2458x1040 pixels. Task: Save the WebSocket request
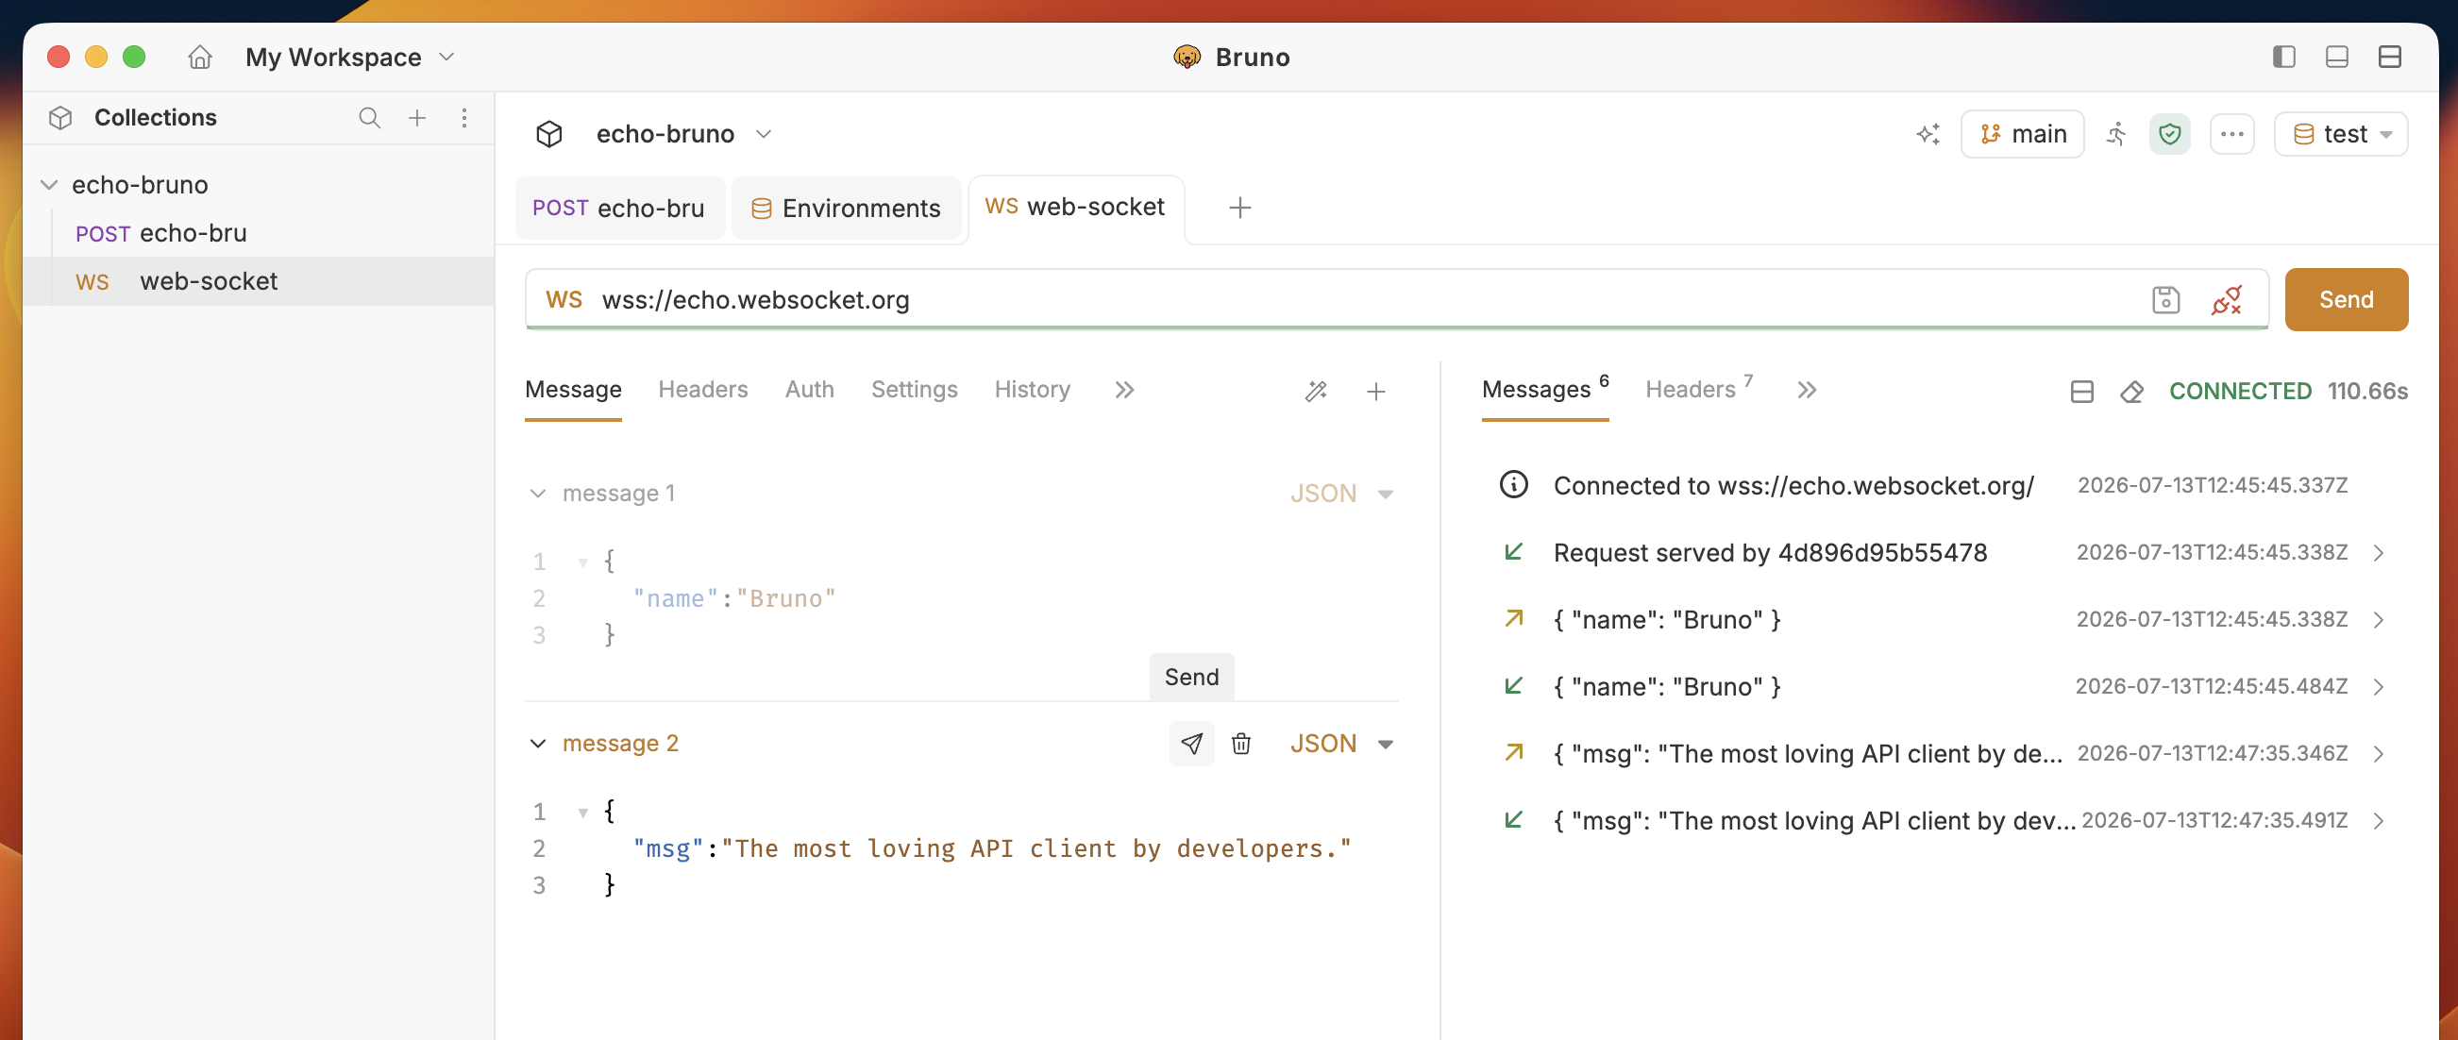coord(2166,299)
